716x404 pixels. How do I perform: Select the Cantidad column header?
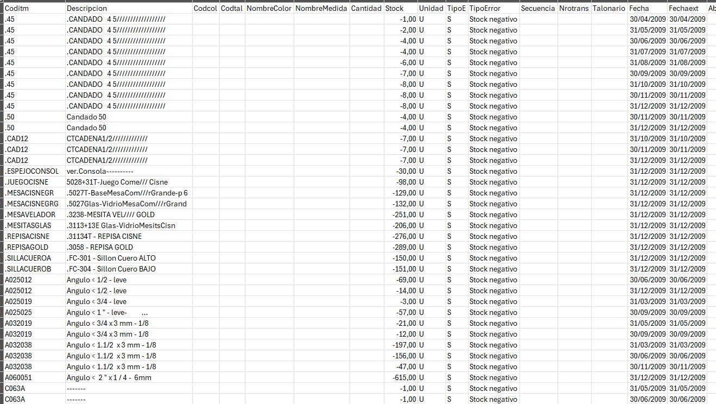[366, 8]
